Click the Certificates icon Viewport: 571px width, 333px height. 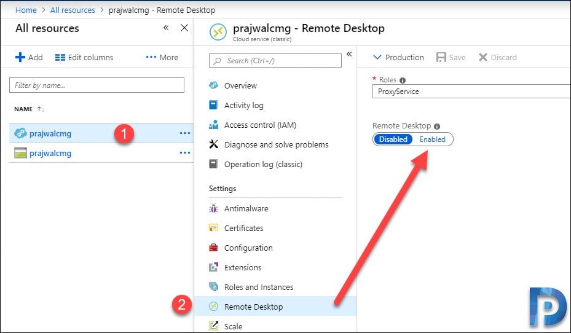213,228
